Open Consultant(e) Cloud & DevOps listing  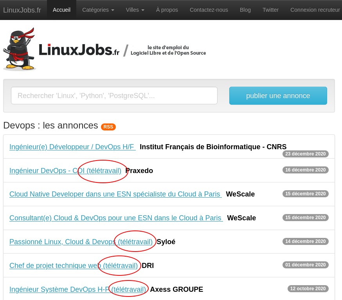click(x=116, y=218)
